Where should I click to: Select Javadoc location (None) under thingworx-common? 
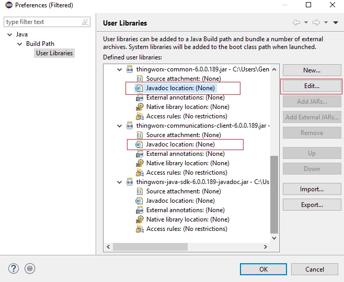click(180, 88)
